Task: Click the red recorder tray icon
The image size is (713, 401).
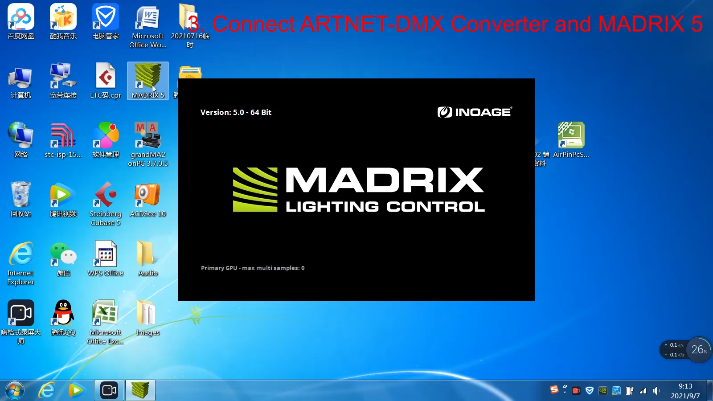Action: click(576, 391)
